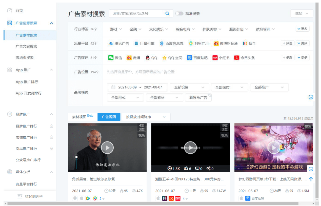Select the 今日头条 media icon
Screen dimensions: 321x206
[237, 58]
